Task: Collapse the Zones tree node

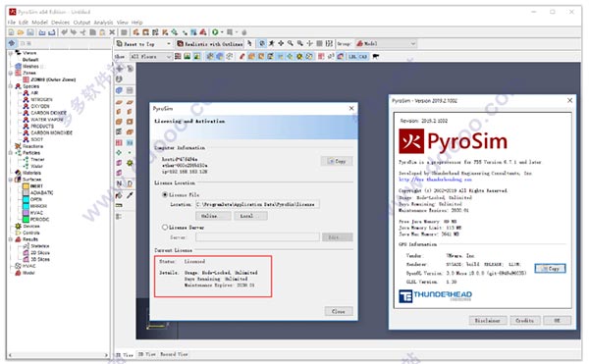Action: 11,73
